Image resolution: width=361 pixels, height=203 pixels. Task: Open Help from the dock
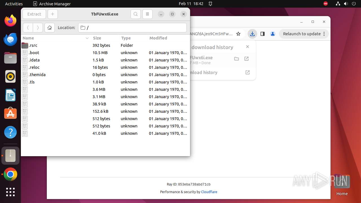click(10, 132)
